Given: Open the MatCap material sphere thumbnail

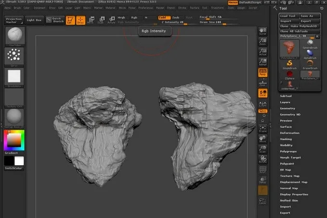Looking at the screenshot, I should click(14, 118).
